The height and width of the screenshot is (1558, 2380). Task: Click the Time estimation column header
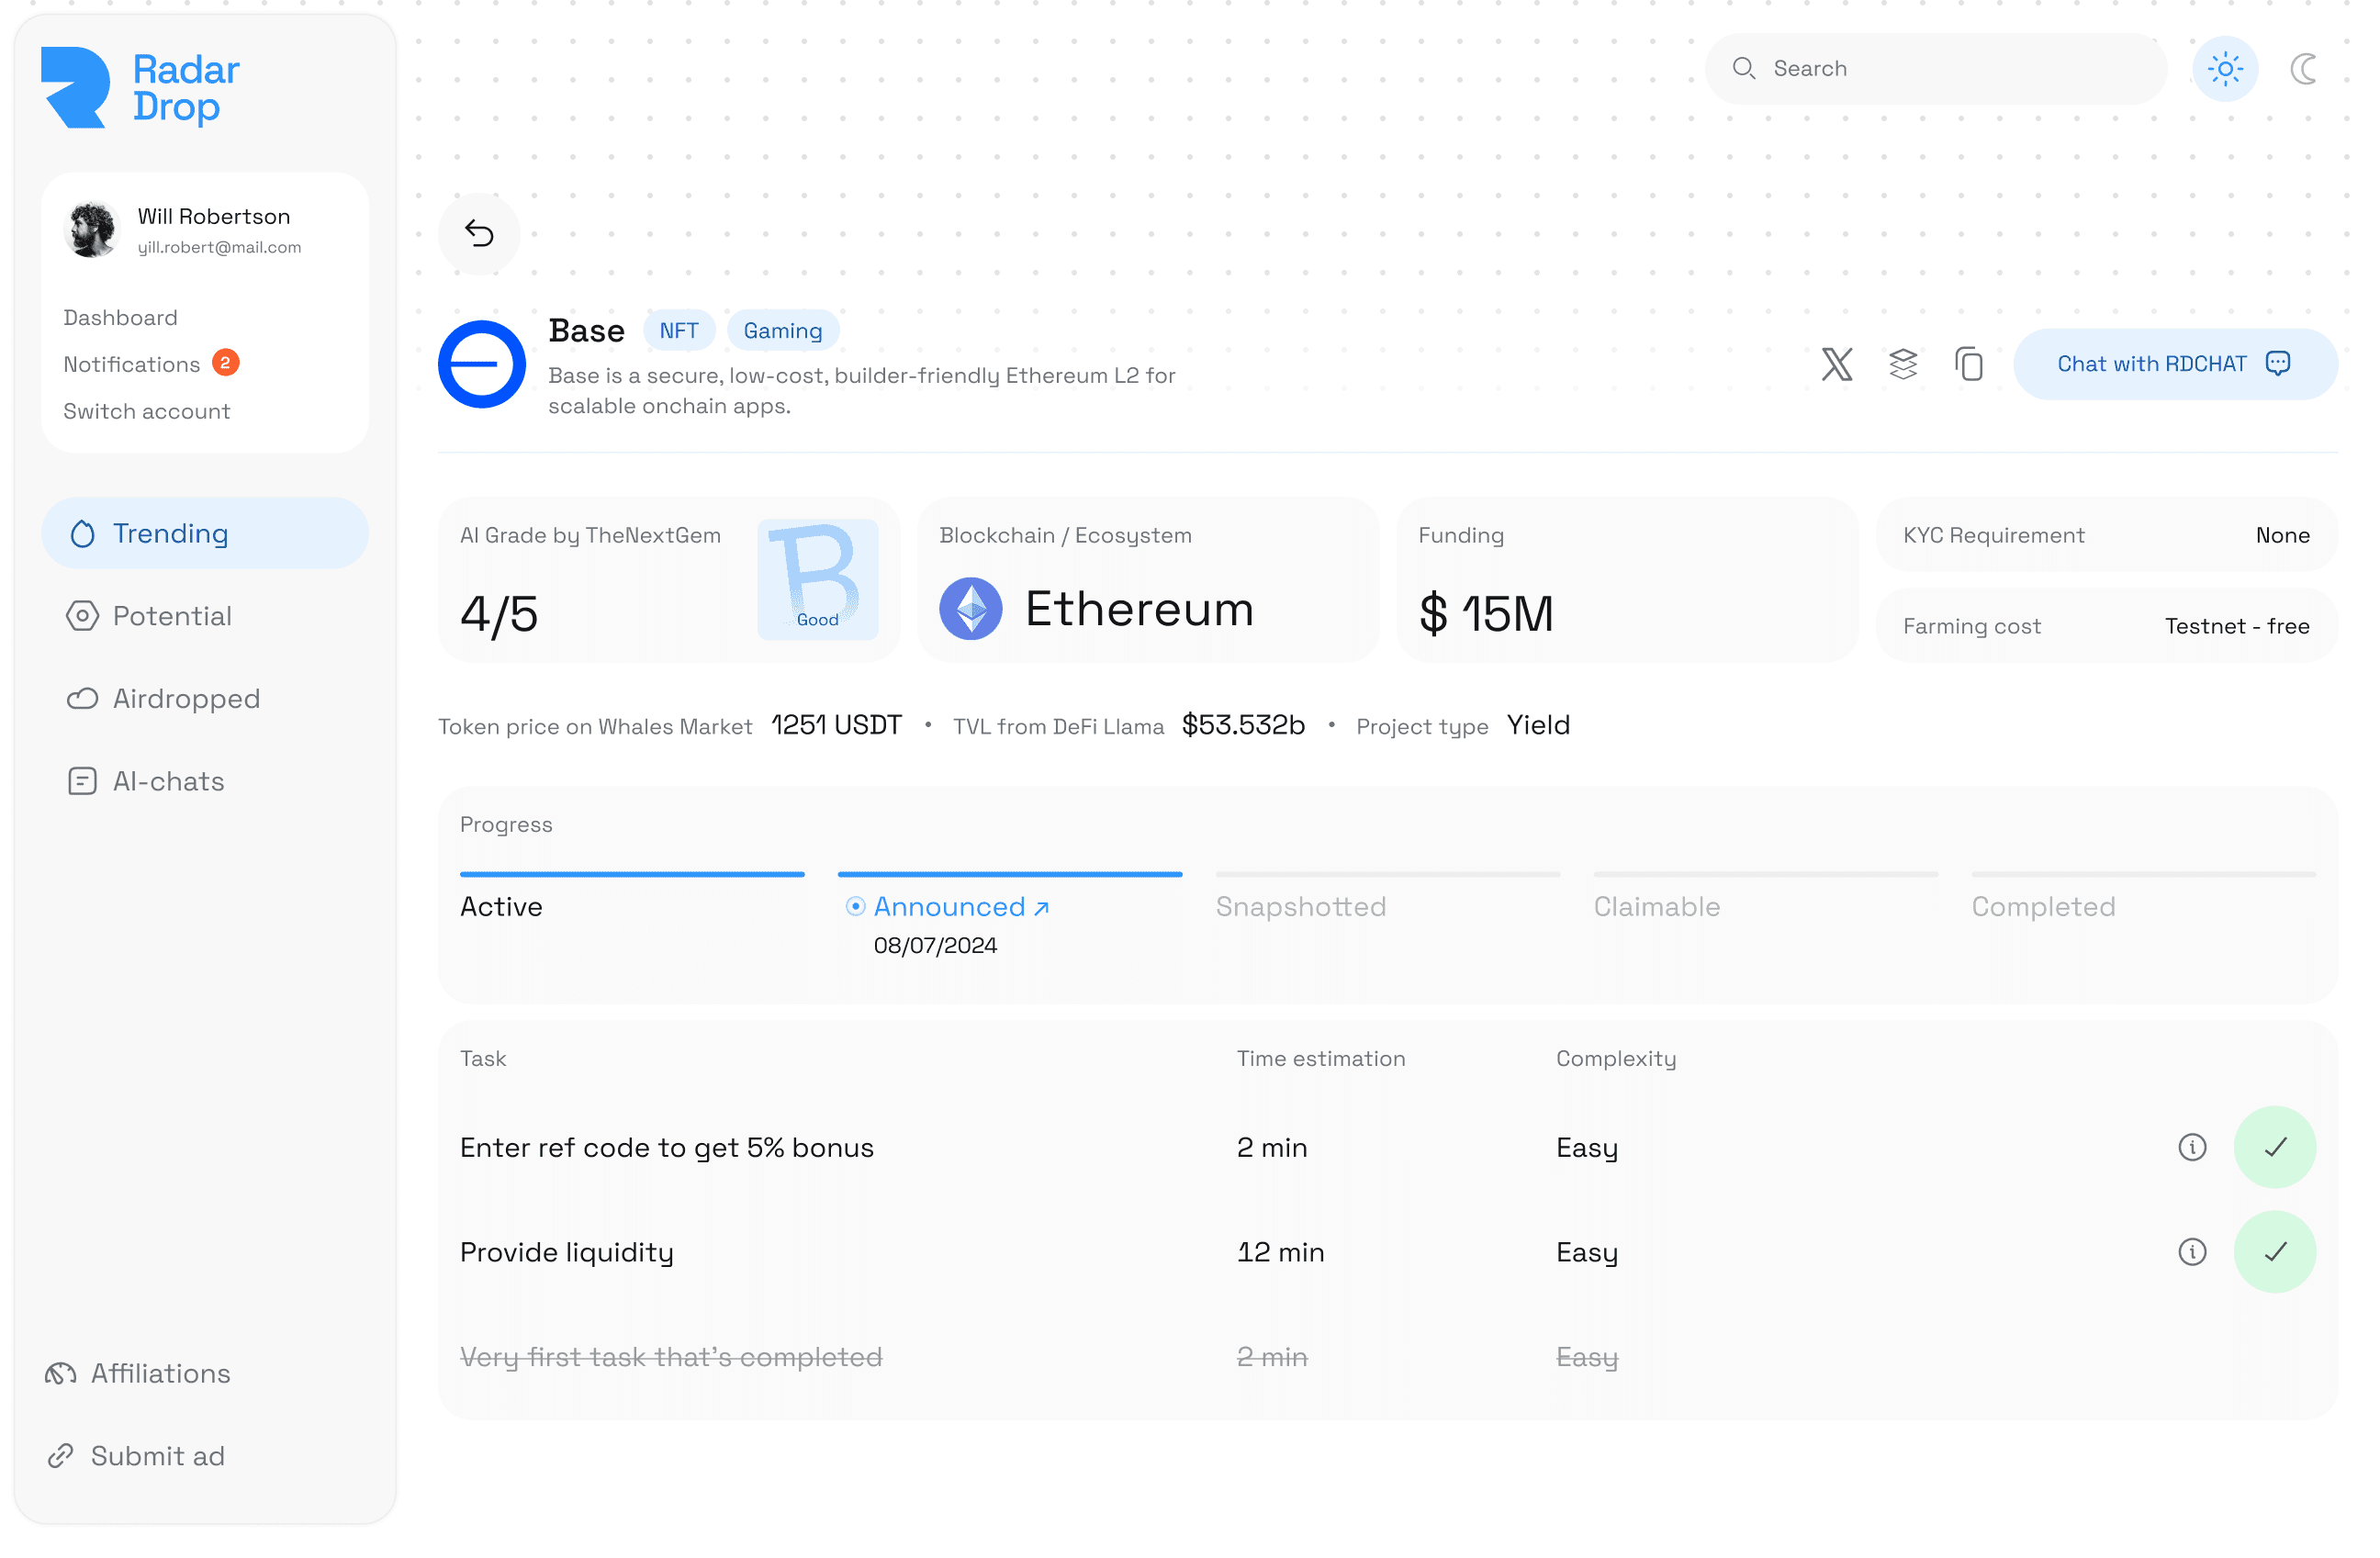click(1323, 1060)
